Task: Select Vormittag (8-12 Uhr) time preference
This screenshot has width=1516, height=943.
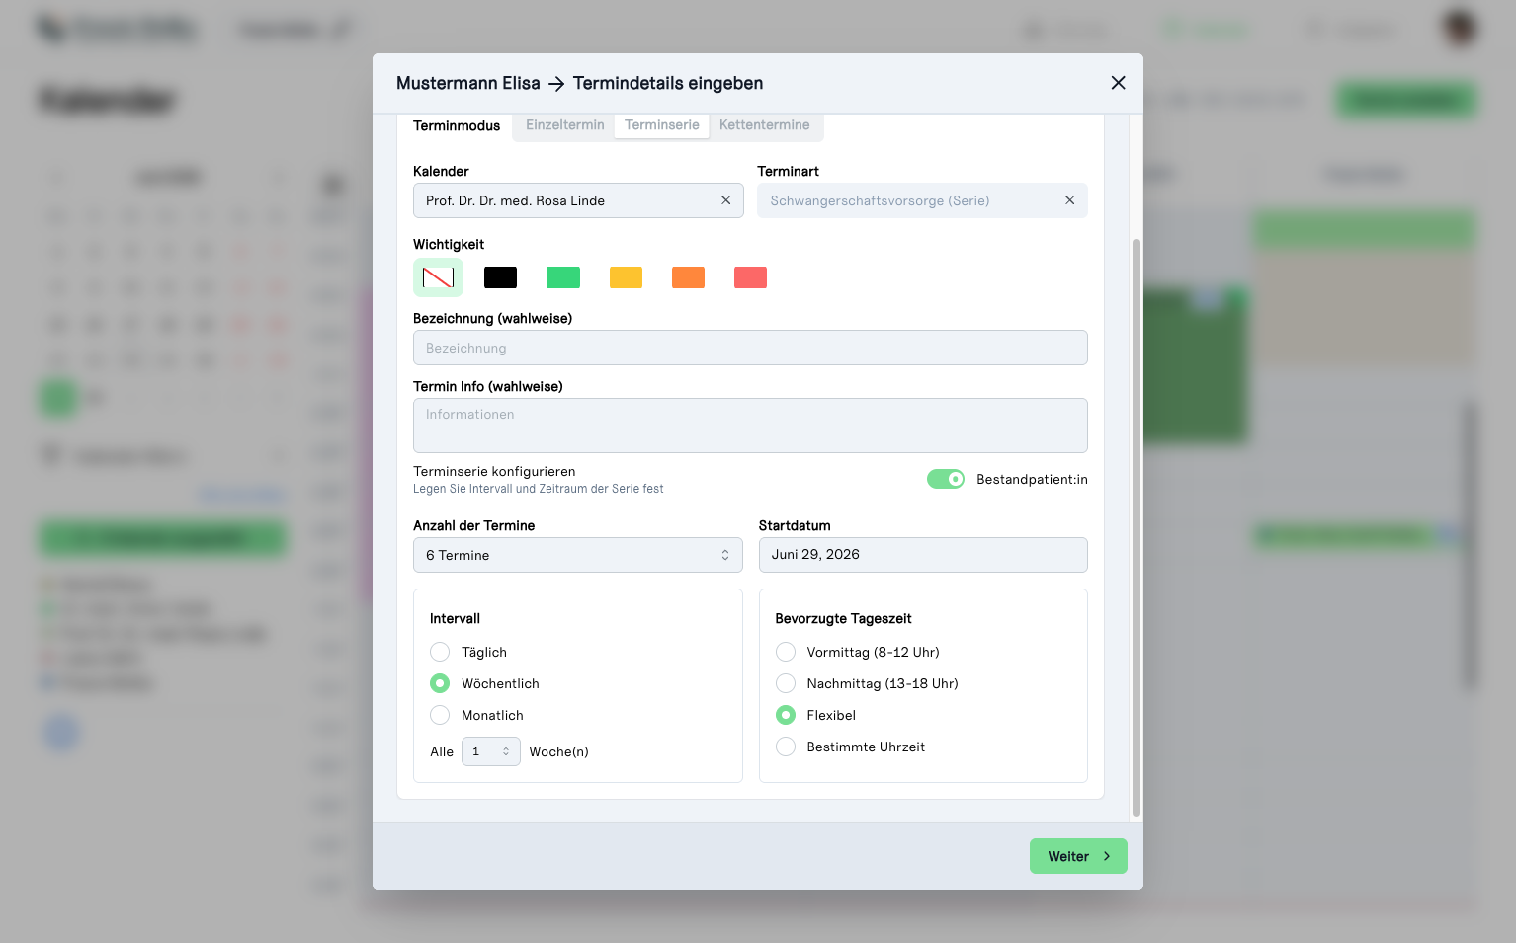Action: point(786,652)
